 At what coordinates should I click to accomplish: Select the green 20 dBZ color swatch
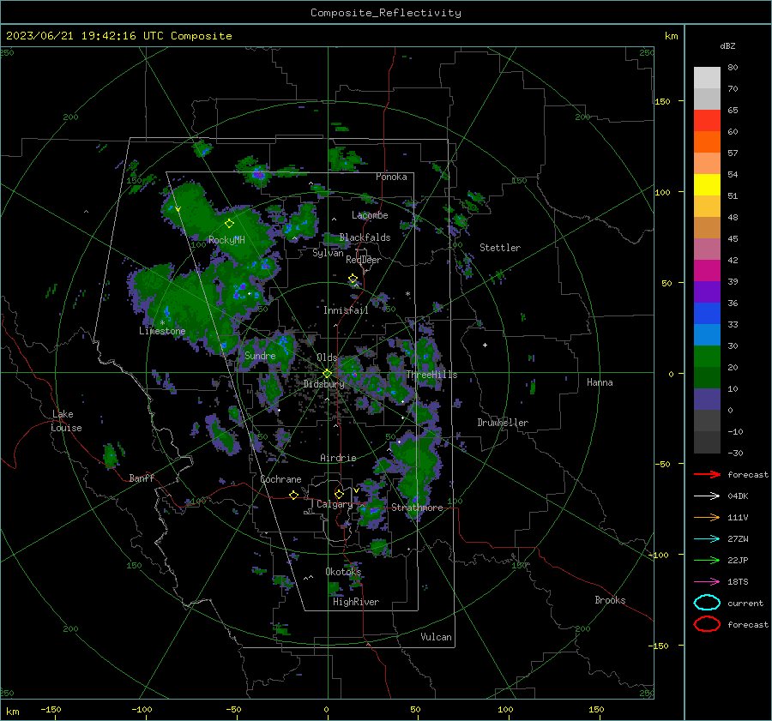point(707,357)
